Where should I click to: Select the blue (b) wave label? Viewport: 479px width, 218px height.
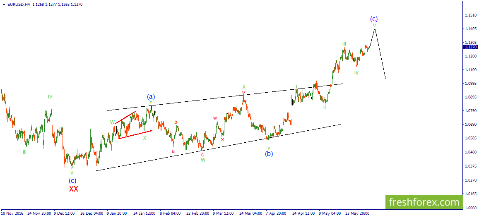269,153
